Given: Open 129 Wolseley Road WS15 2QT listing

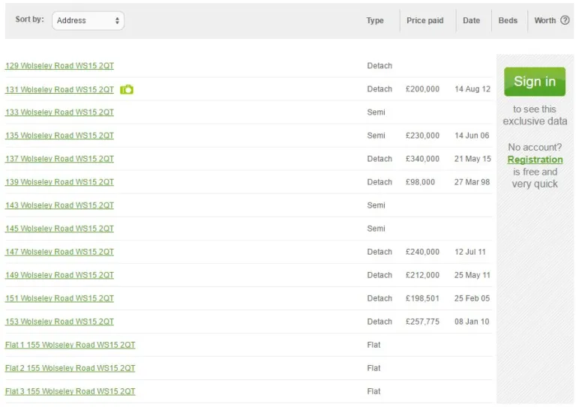Looking at the screenshot, I should (59, 66).
